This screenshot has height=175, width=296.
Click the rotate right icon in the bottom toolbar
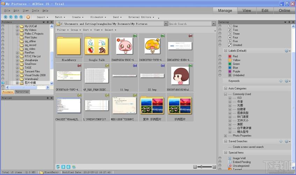[68, 167]
